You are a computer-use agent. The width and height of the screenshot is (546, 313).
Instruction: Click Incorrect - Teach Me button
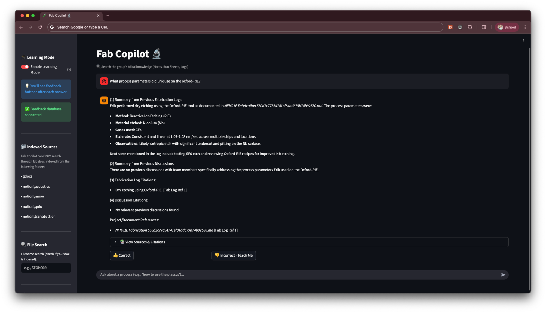(x=233, y=256)
